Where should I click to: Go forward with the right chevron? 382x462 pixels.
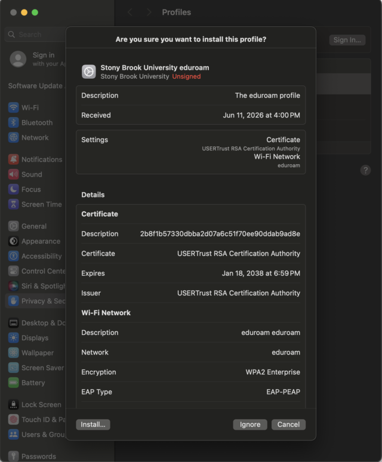tap(149, 13)
